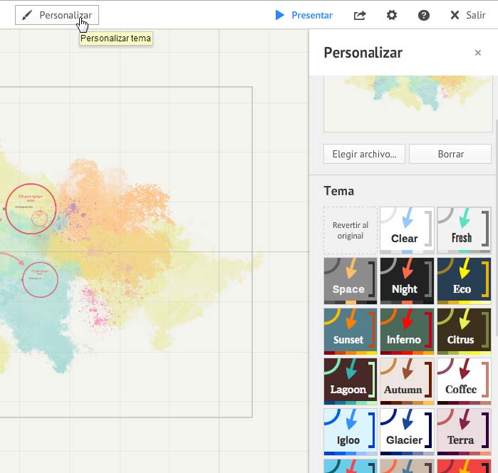This screenshot has width=498, height=473.
Task: Apply the Glacier theme
Action: 407,432
